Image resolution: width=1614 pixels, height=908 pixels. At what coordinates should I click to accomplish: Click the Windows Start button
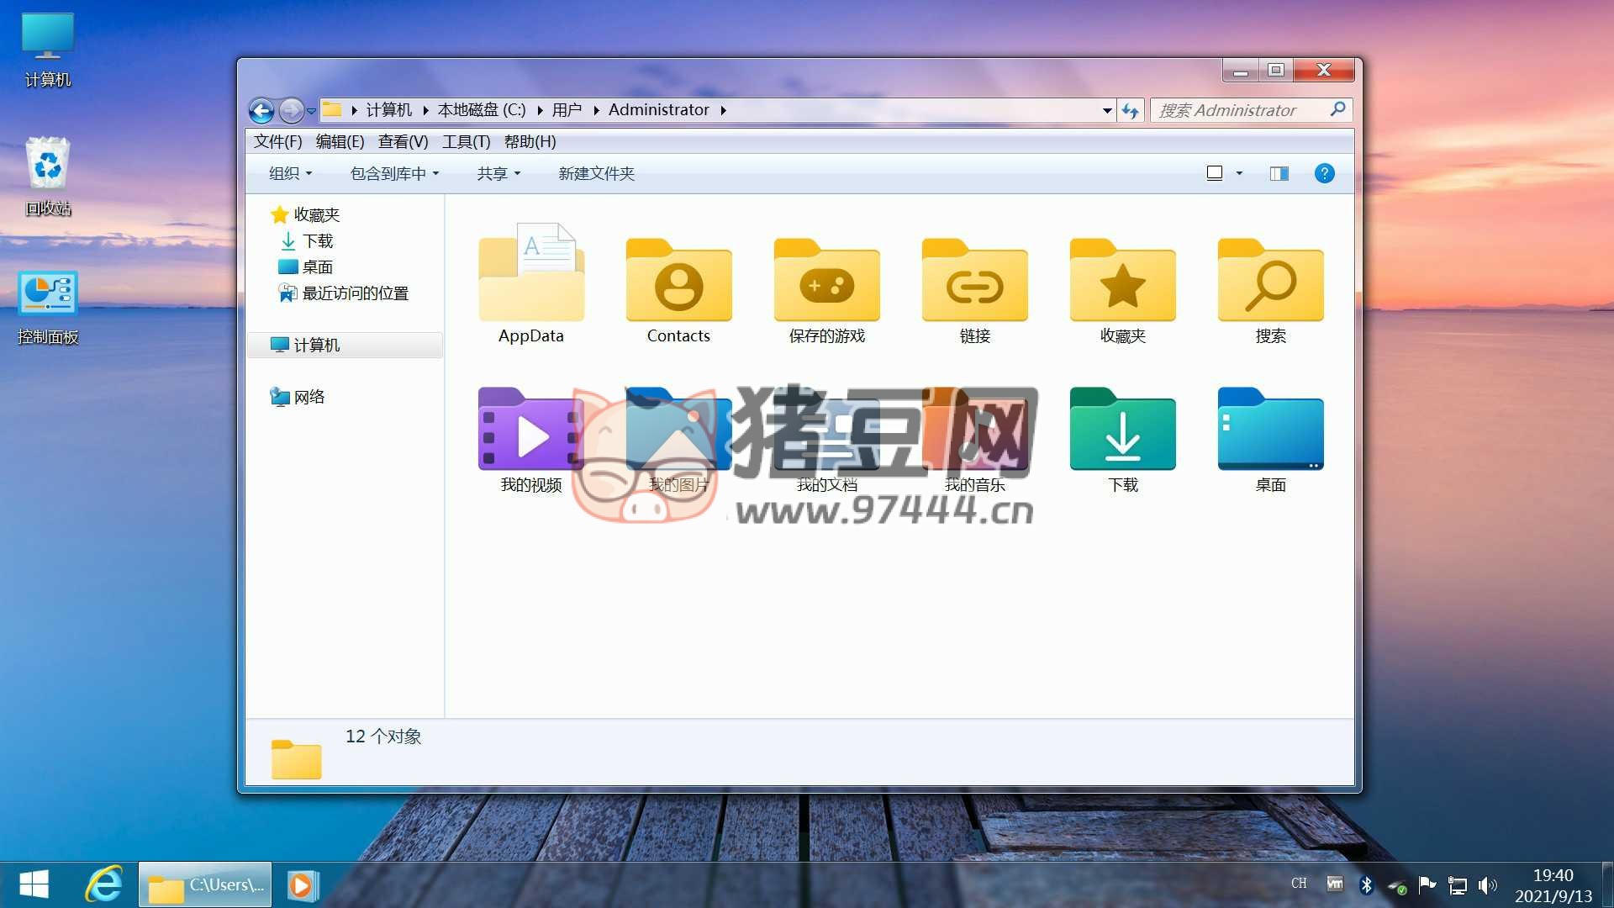pyautogui.click(x=34, y=884)
